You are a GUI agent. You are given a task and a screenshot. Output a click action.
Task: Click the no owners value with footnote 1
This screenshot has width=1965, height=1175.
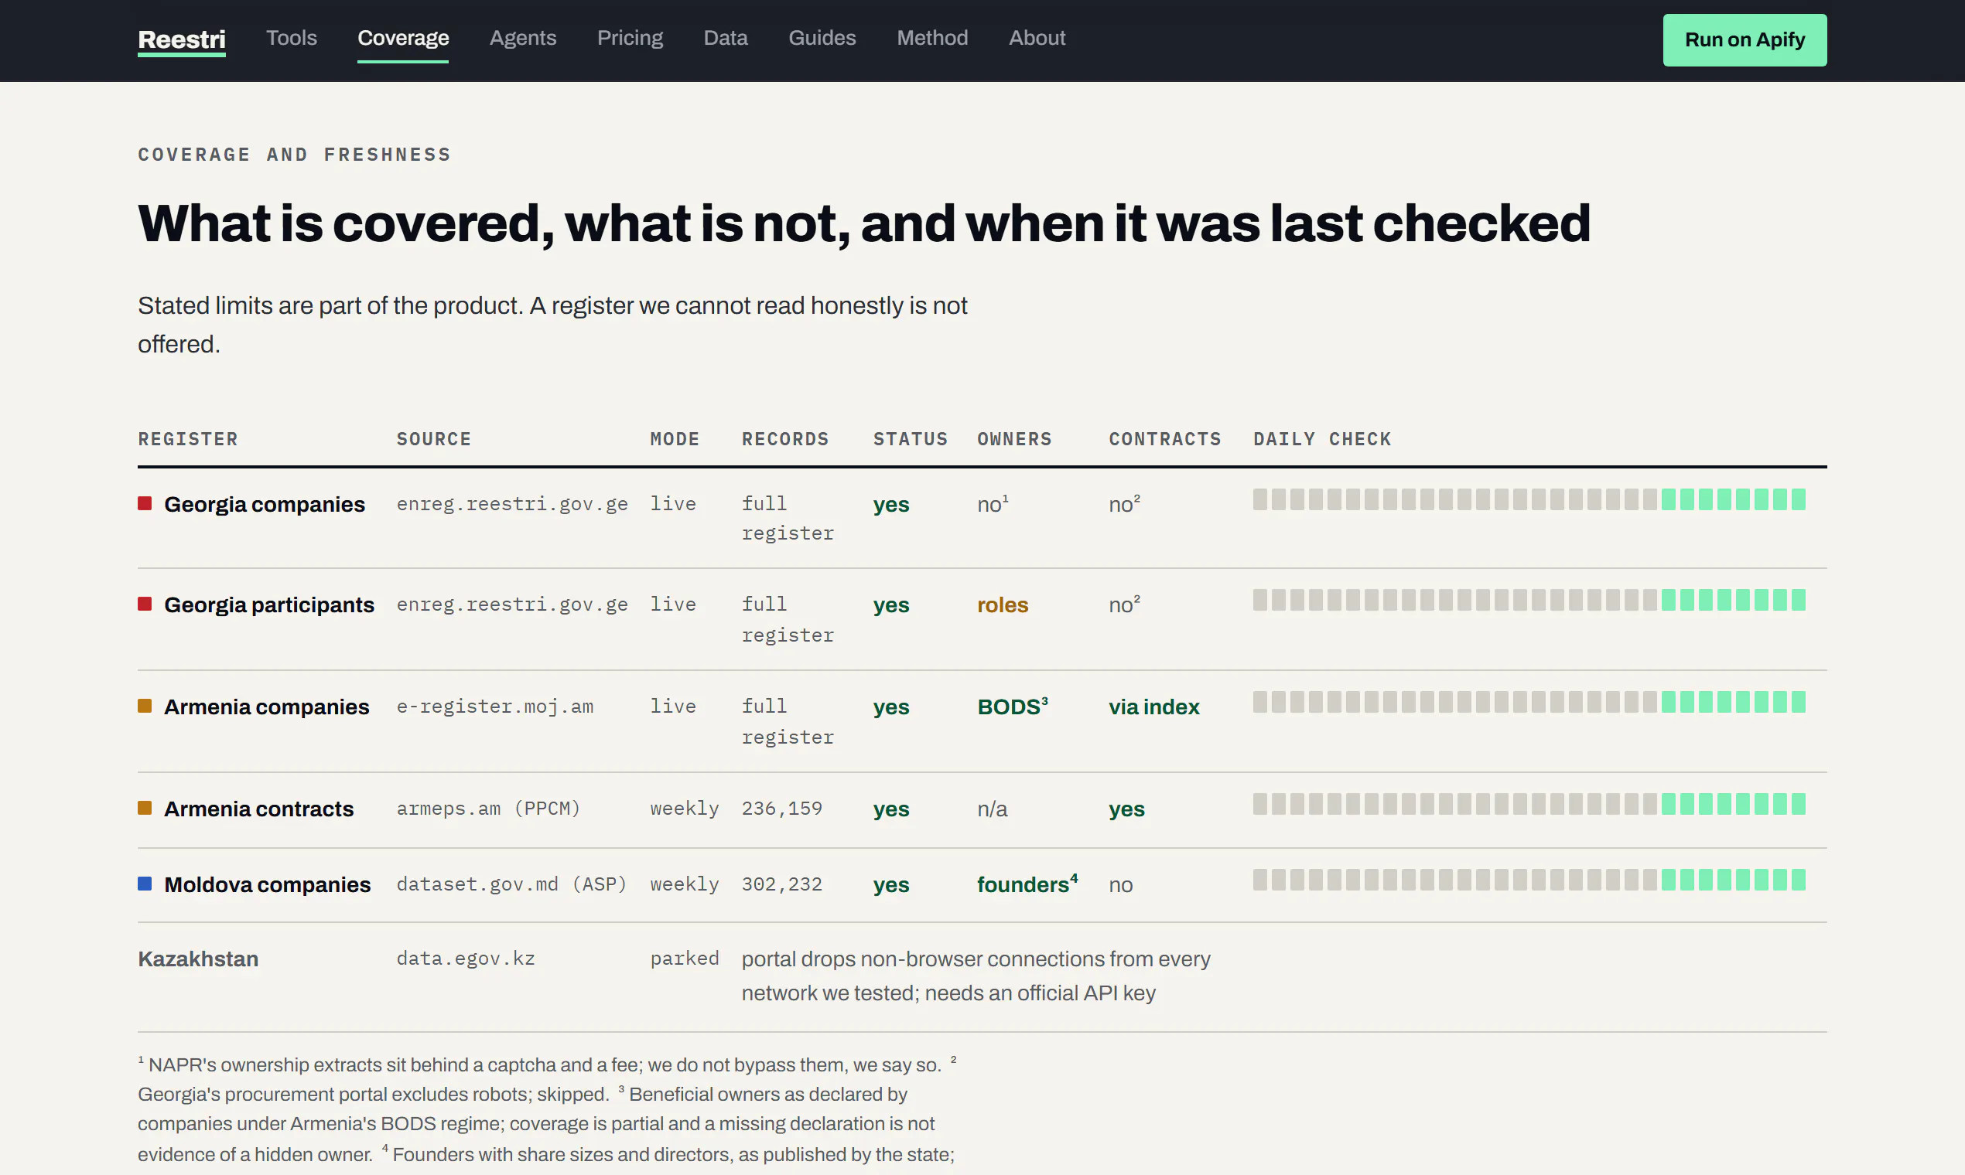pyautogui.click(x=993, y=503)
